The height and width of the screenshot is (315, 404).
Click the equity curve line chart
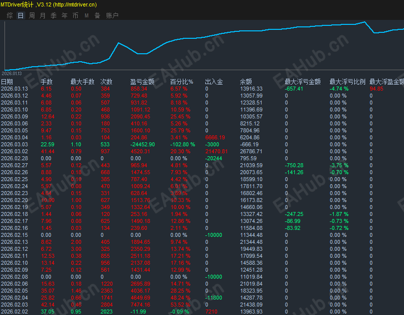(x=204, y=45)
